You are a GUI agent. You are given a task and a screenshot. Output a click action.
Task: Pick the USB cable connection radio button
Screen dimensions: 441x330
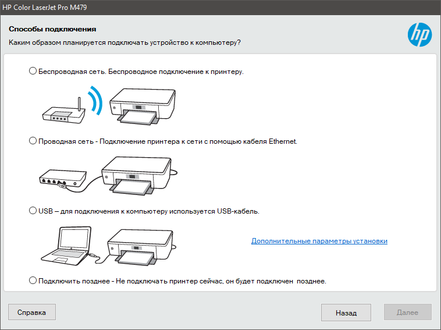pos(33,211)
